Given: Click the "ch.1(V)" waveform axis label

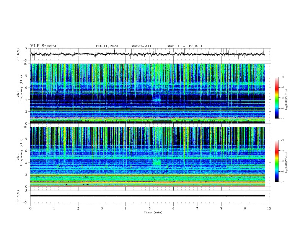Looking at the screenshot, I should click(x=18, y=54).
